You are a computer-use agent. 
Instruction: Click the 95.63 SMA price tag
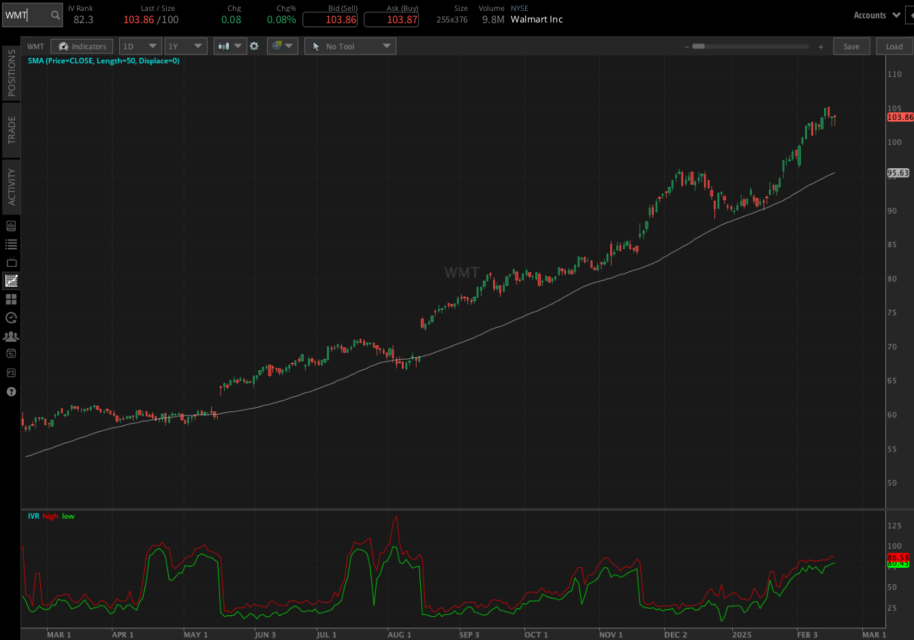[x=898, y=173]
